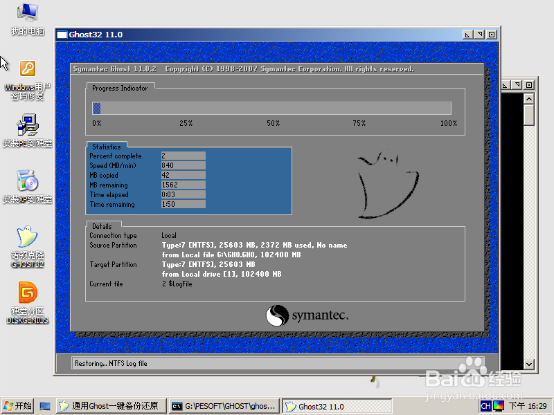Restore the background console window
This screenshot has width=554, height=415.
tap(517, 85)
